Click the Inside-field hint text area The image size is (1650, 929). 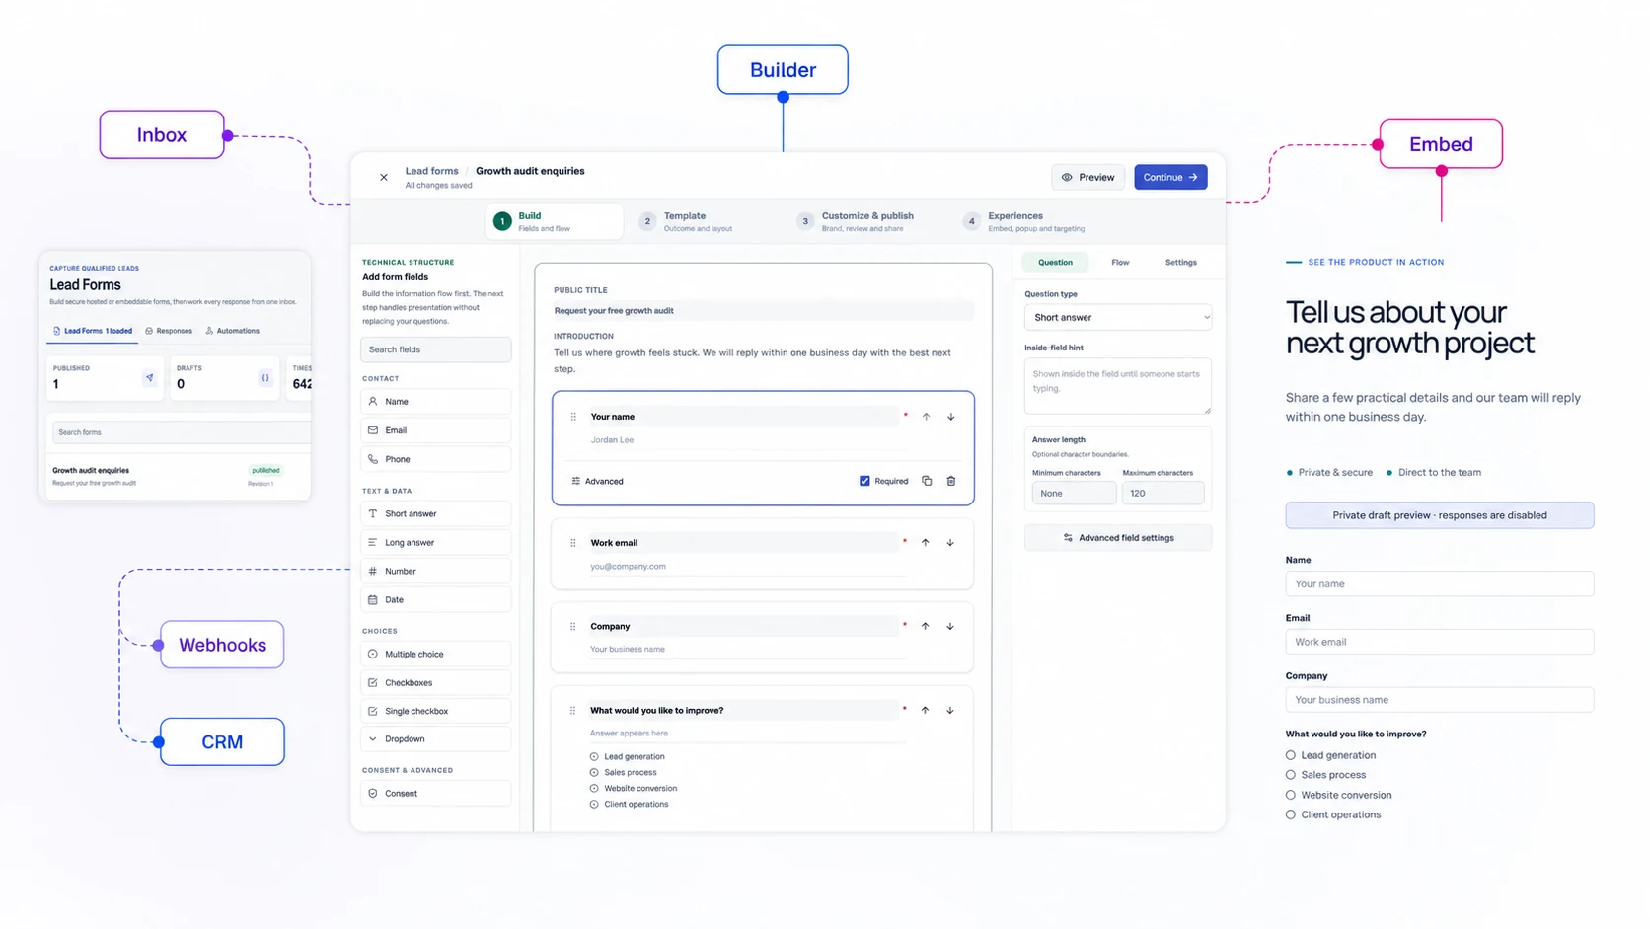pyautogui.click(x=1117, y=386)
